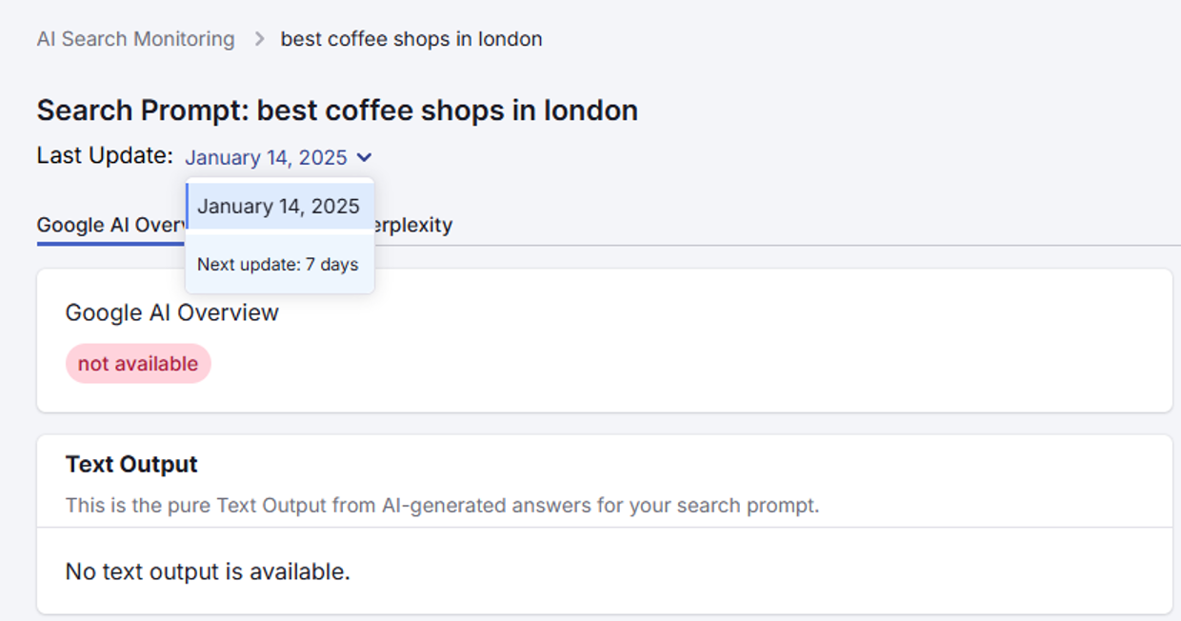
Task: Select the 'best coffee shops in london' breadcrumb
Action: pyautogui.click(x=410, y=39)
